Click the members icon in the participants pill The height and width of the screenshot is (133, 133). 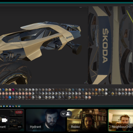tap(68, 114)
